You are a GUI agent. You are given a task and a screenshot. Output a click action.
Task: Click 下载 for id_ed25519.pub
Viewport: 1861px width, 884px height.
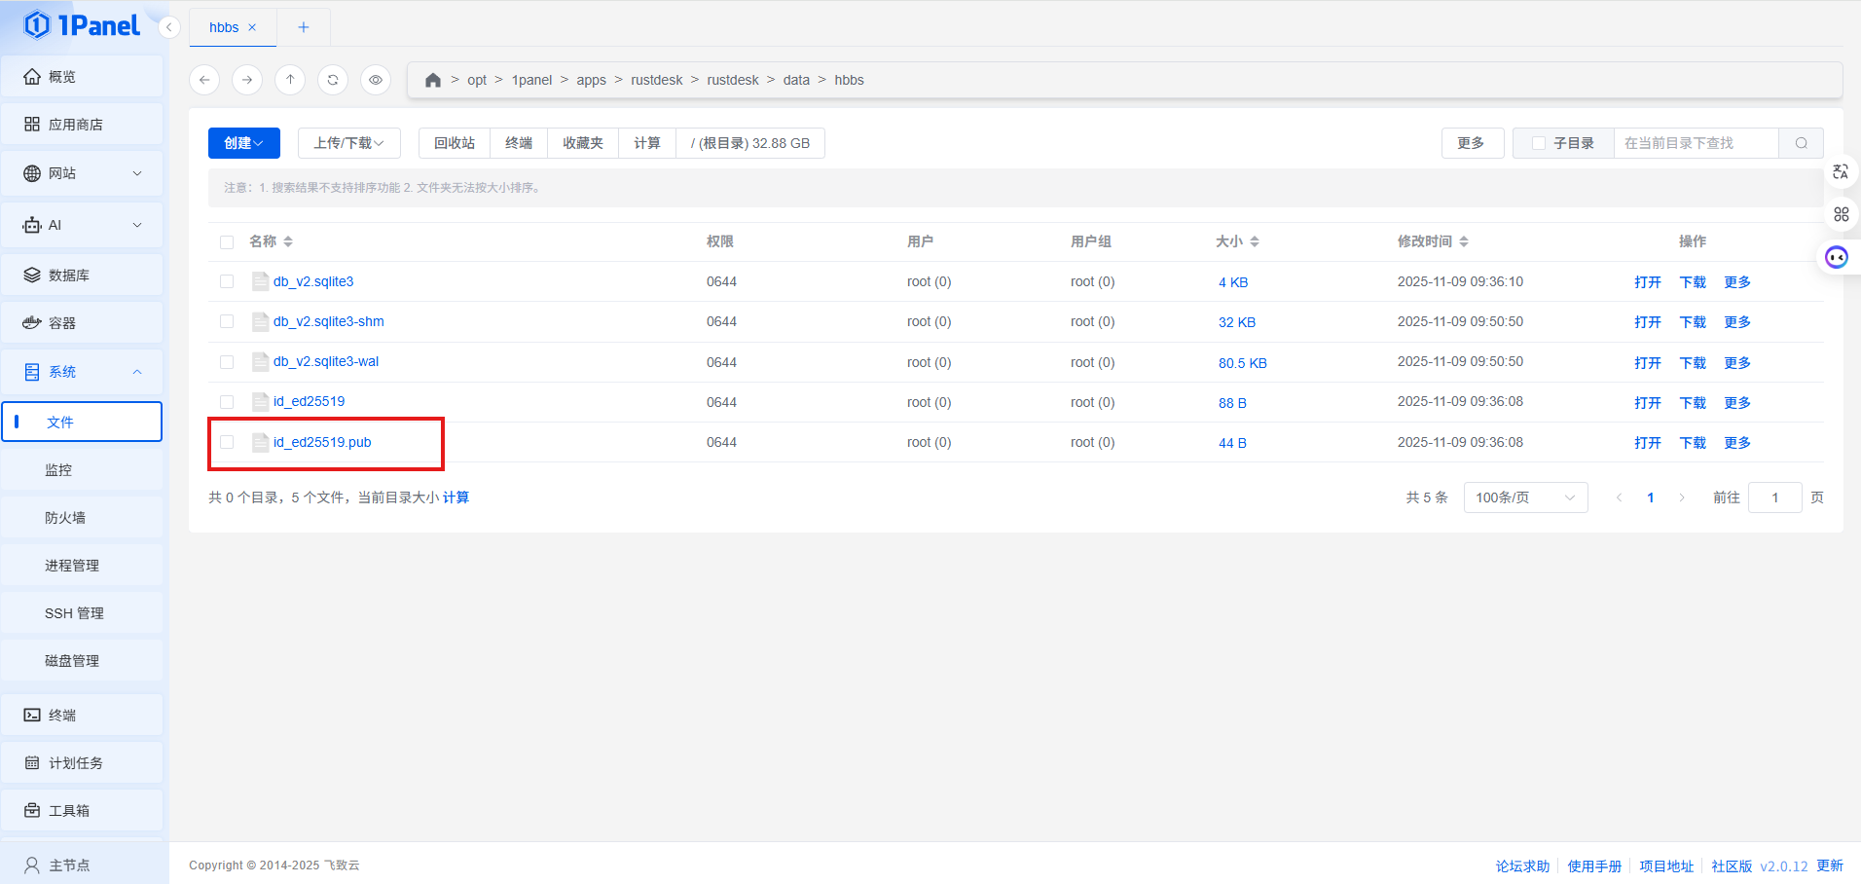click(x=1693, y=442)
